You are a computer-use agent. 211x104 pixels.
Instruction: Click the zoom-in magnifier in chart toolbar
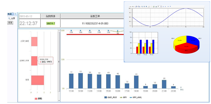pyautogui.click(x=142, y=6)
